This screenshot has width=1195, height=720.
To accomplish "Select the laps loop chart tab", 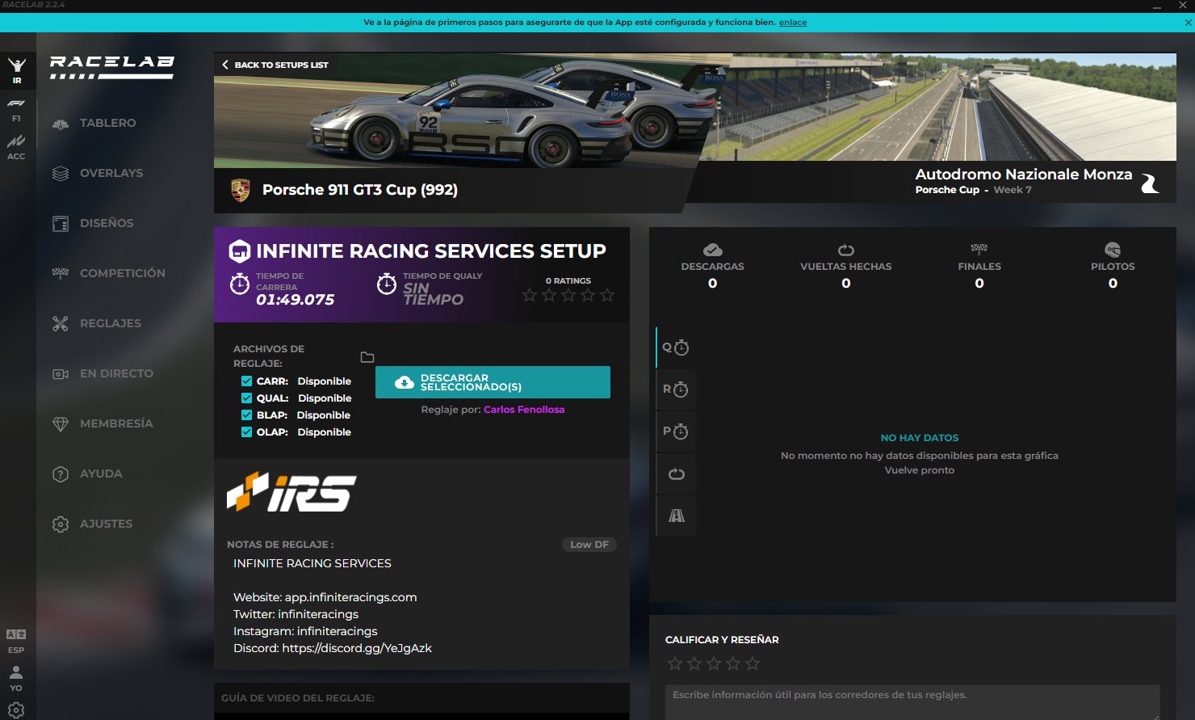I will pyautogui.click(x=676, y=474).
